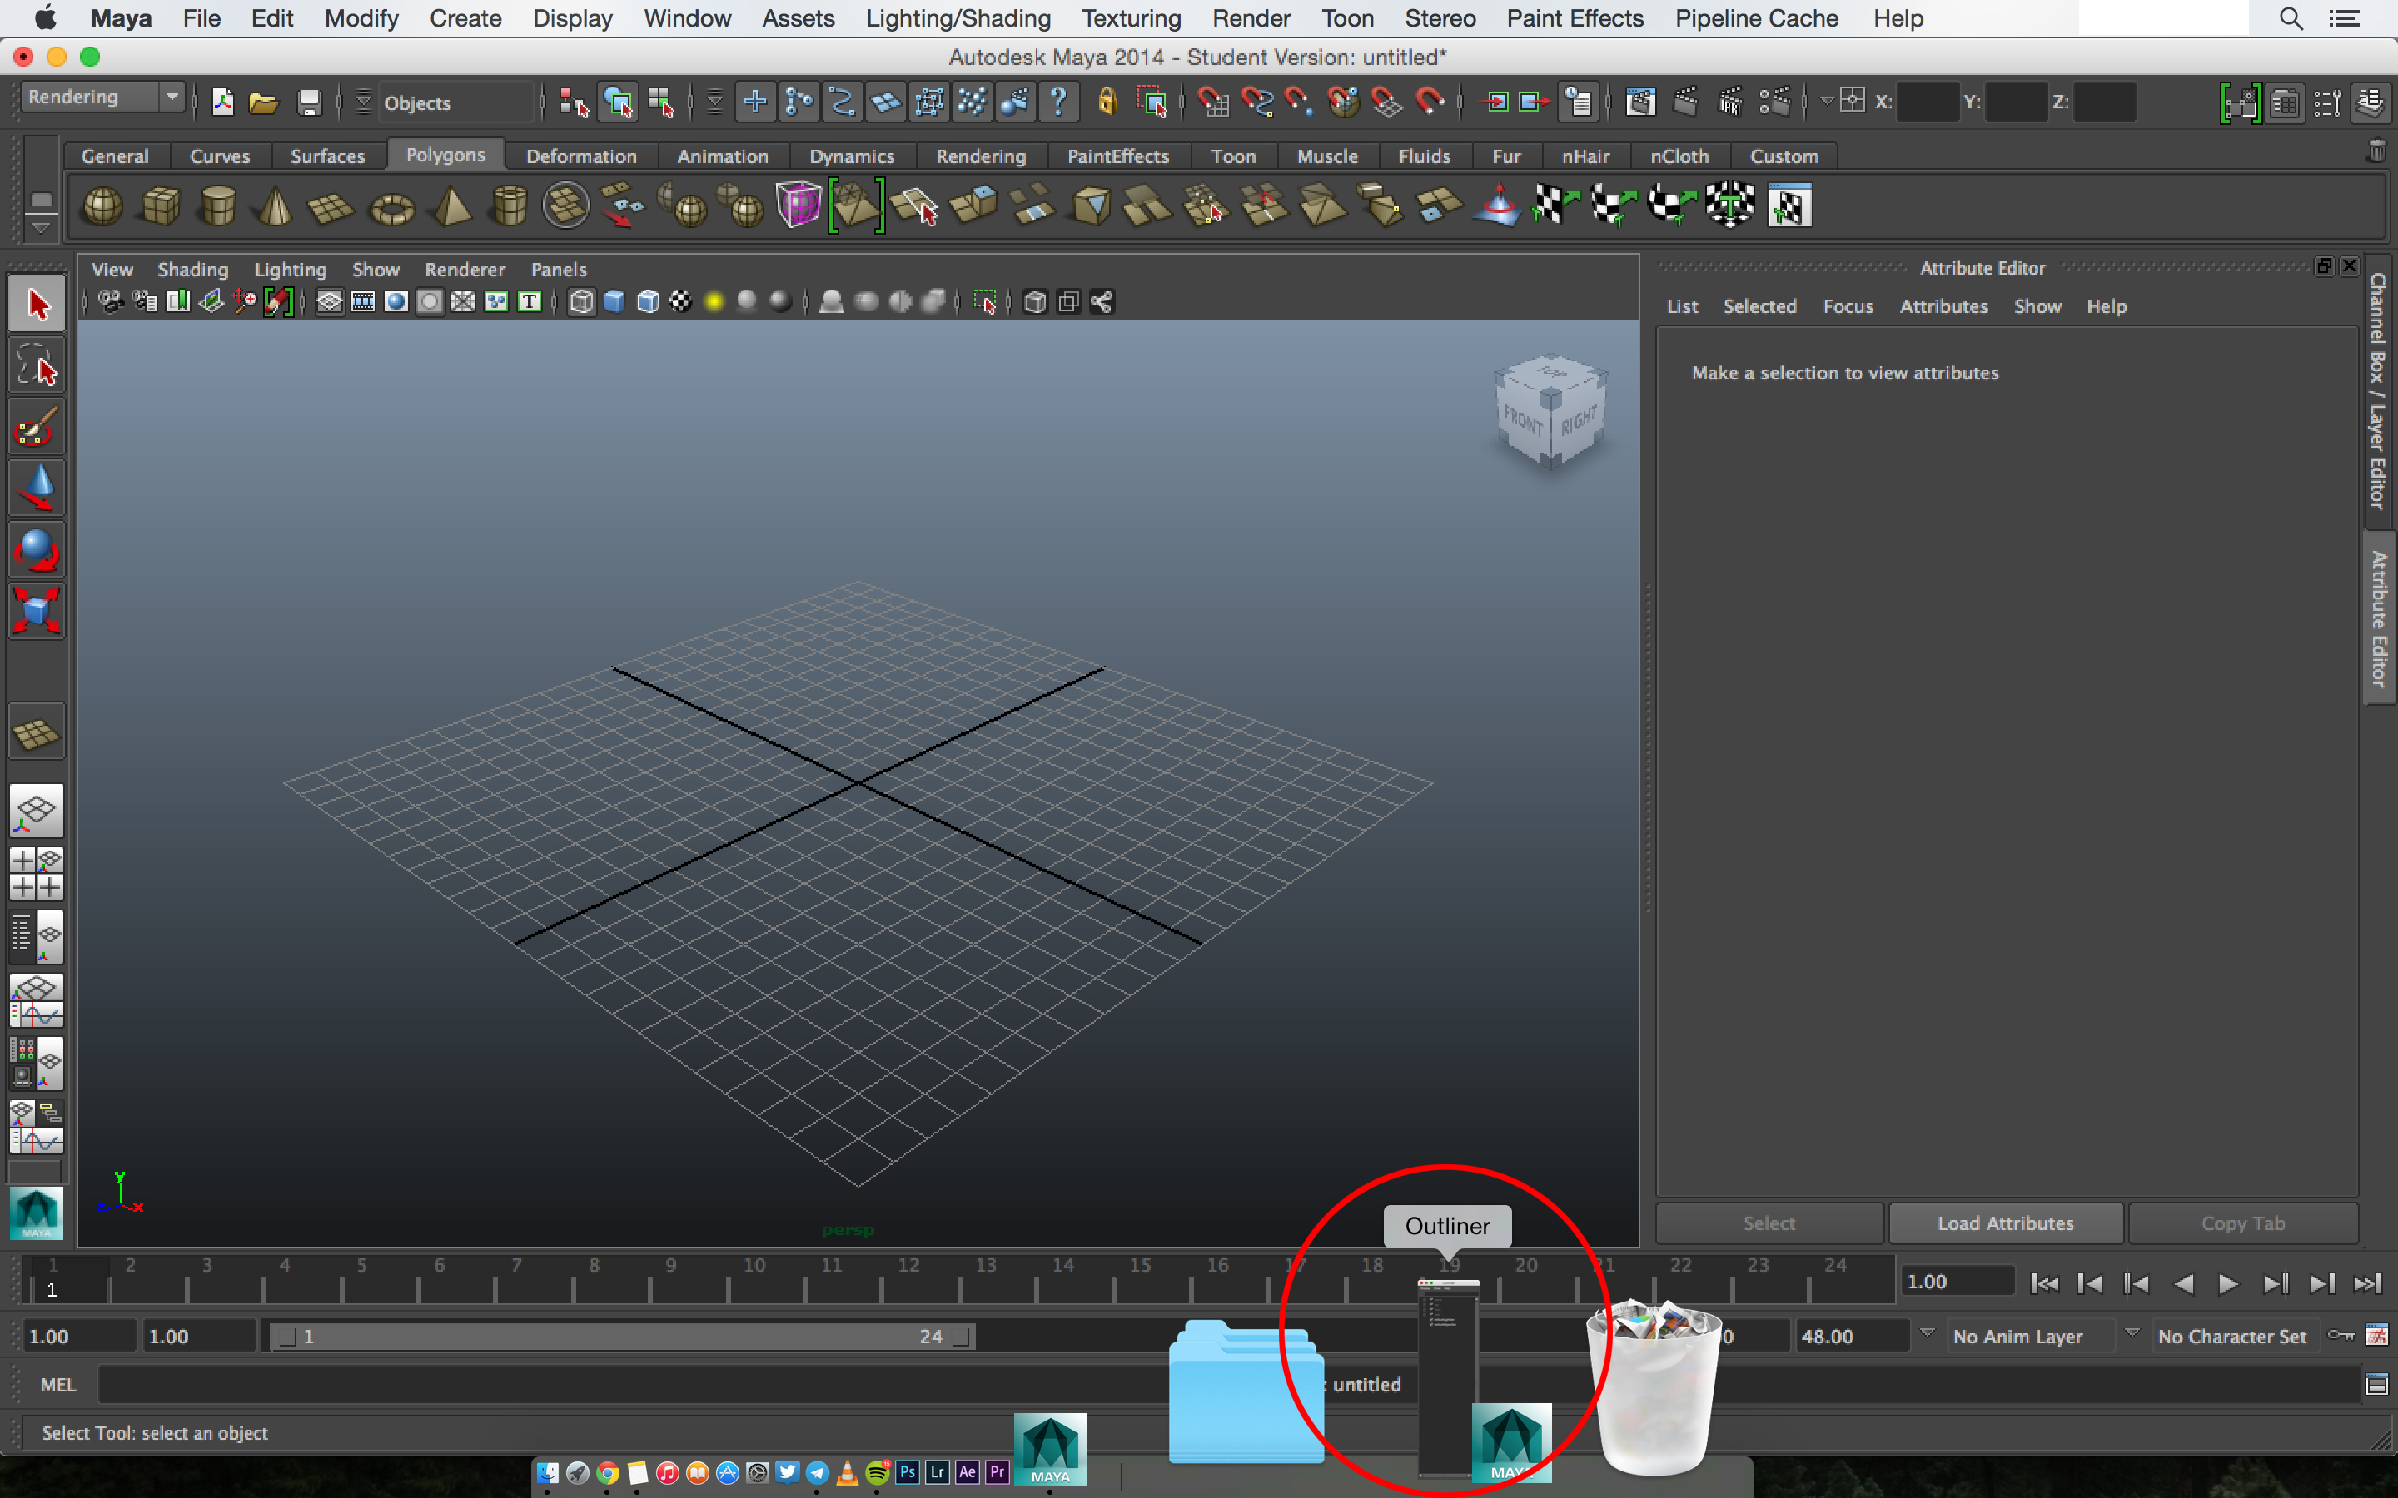Click the Copy Tab button
The width and height of the screenshot is (2398, 1498).
click(x=2243, y=1223)
